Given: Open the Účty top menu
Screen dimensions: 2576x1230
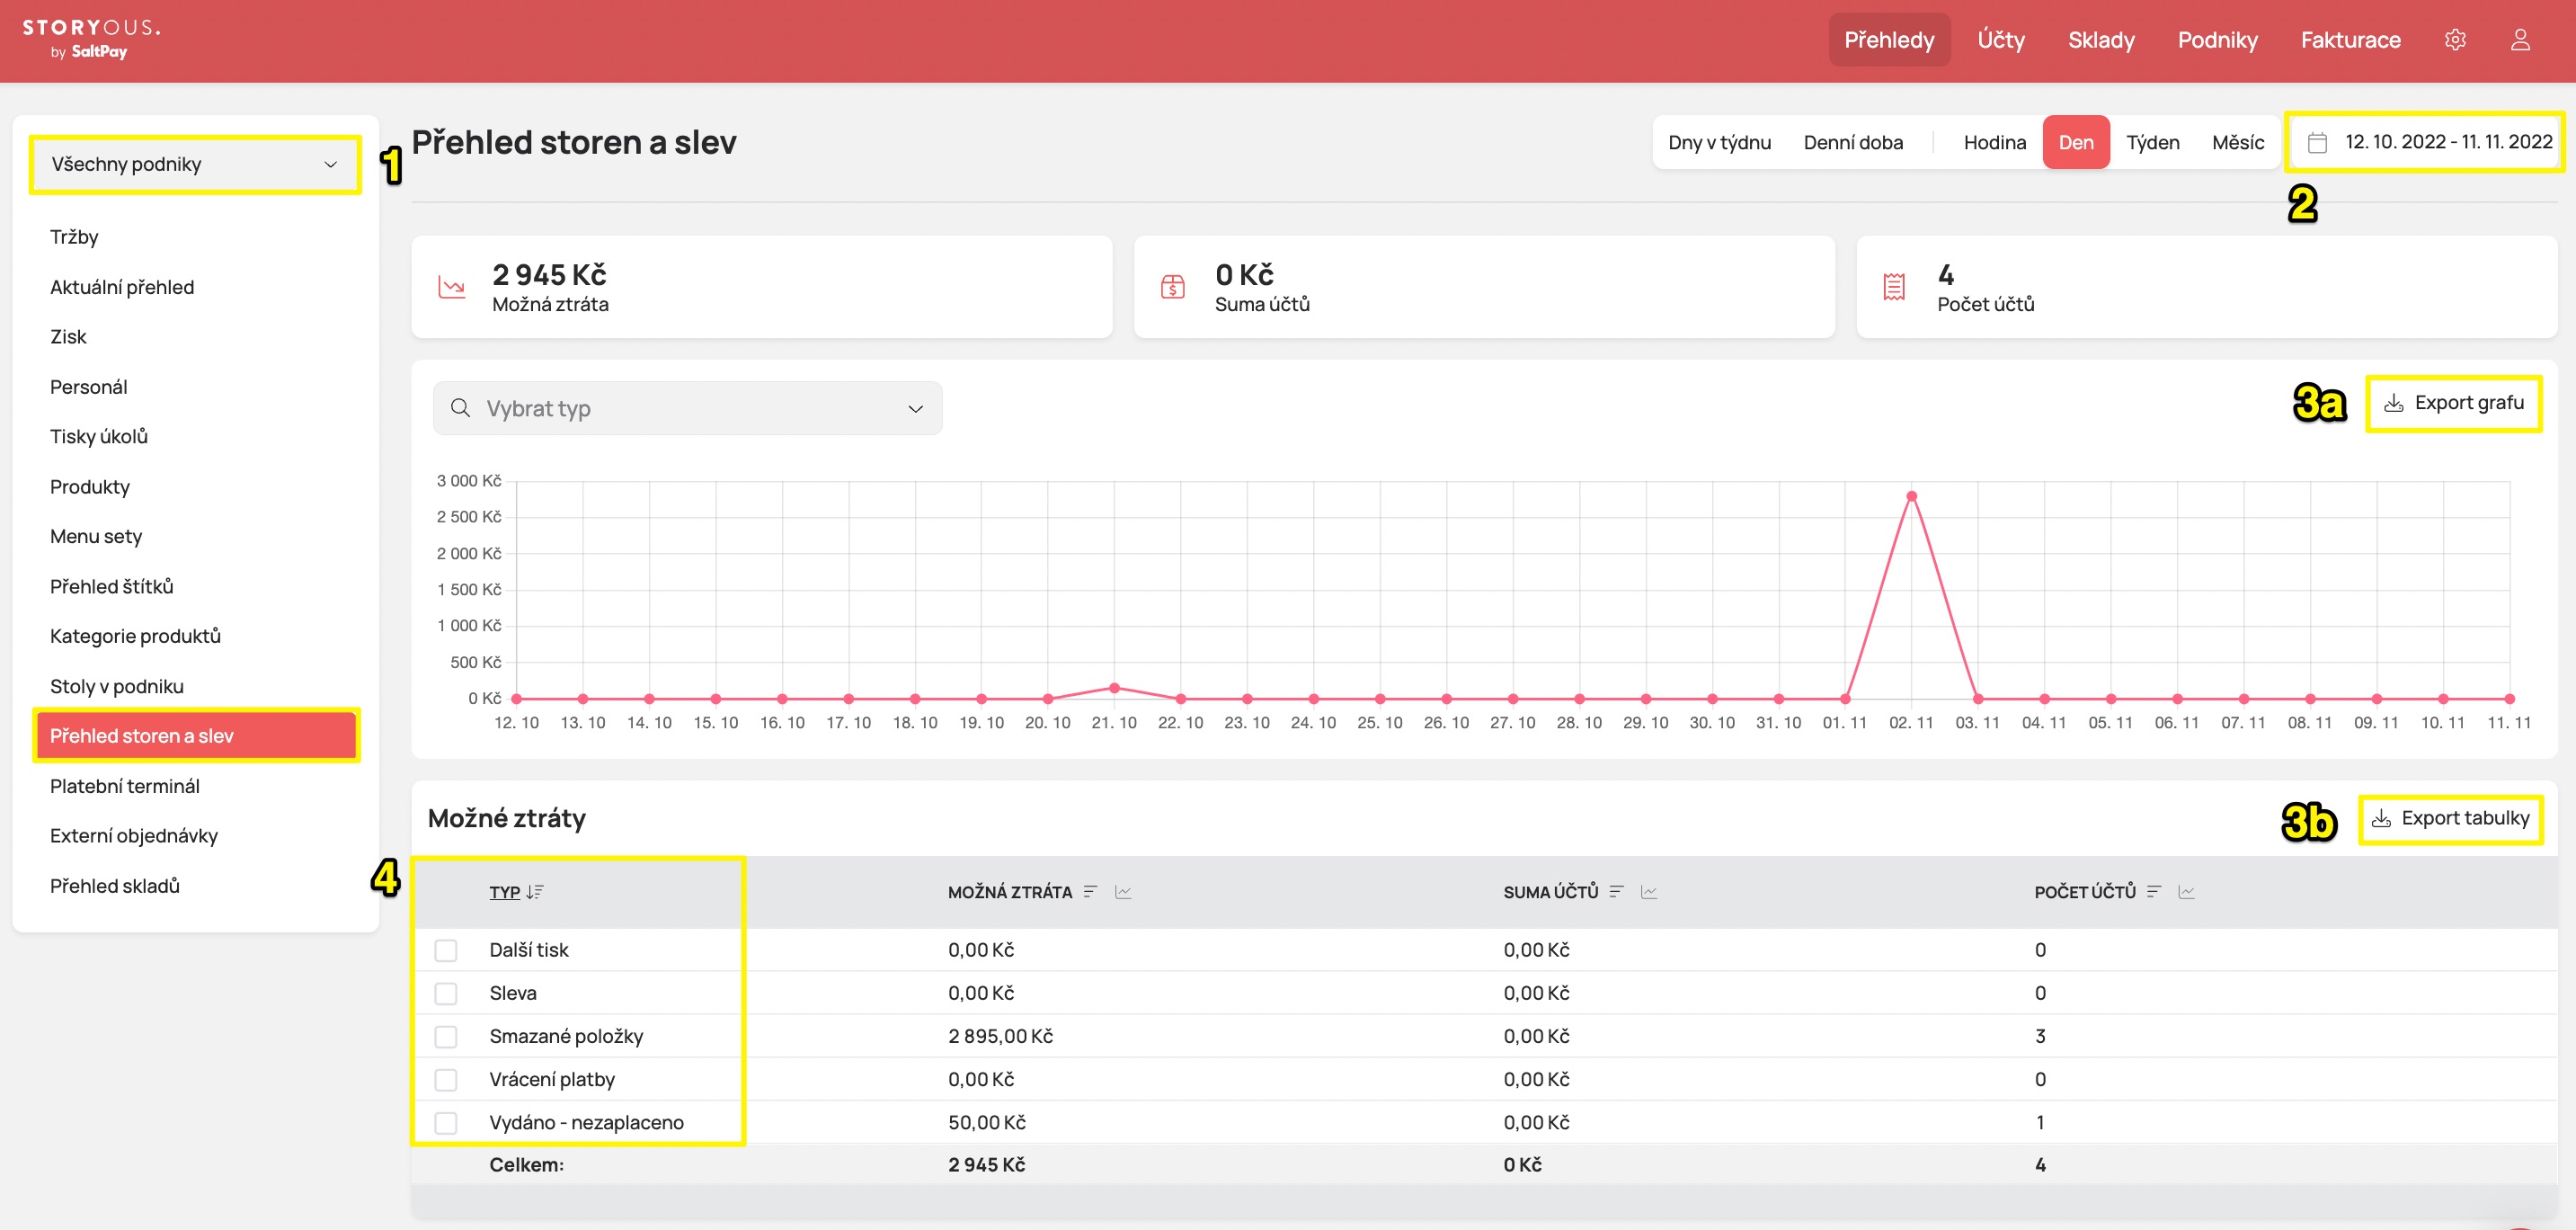Looking at the screenshot, I should (x=2001, y=40).
